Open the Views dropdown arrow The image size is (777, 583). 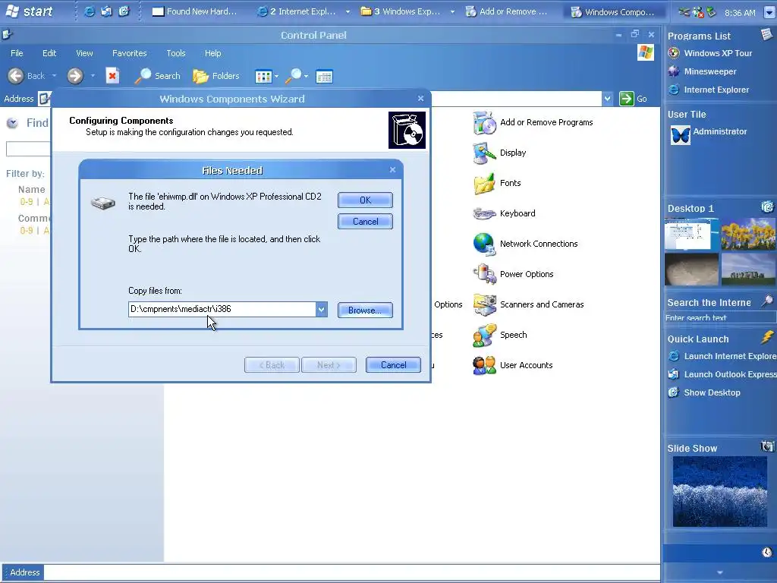[x=276, y=77]
